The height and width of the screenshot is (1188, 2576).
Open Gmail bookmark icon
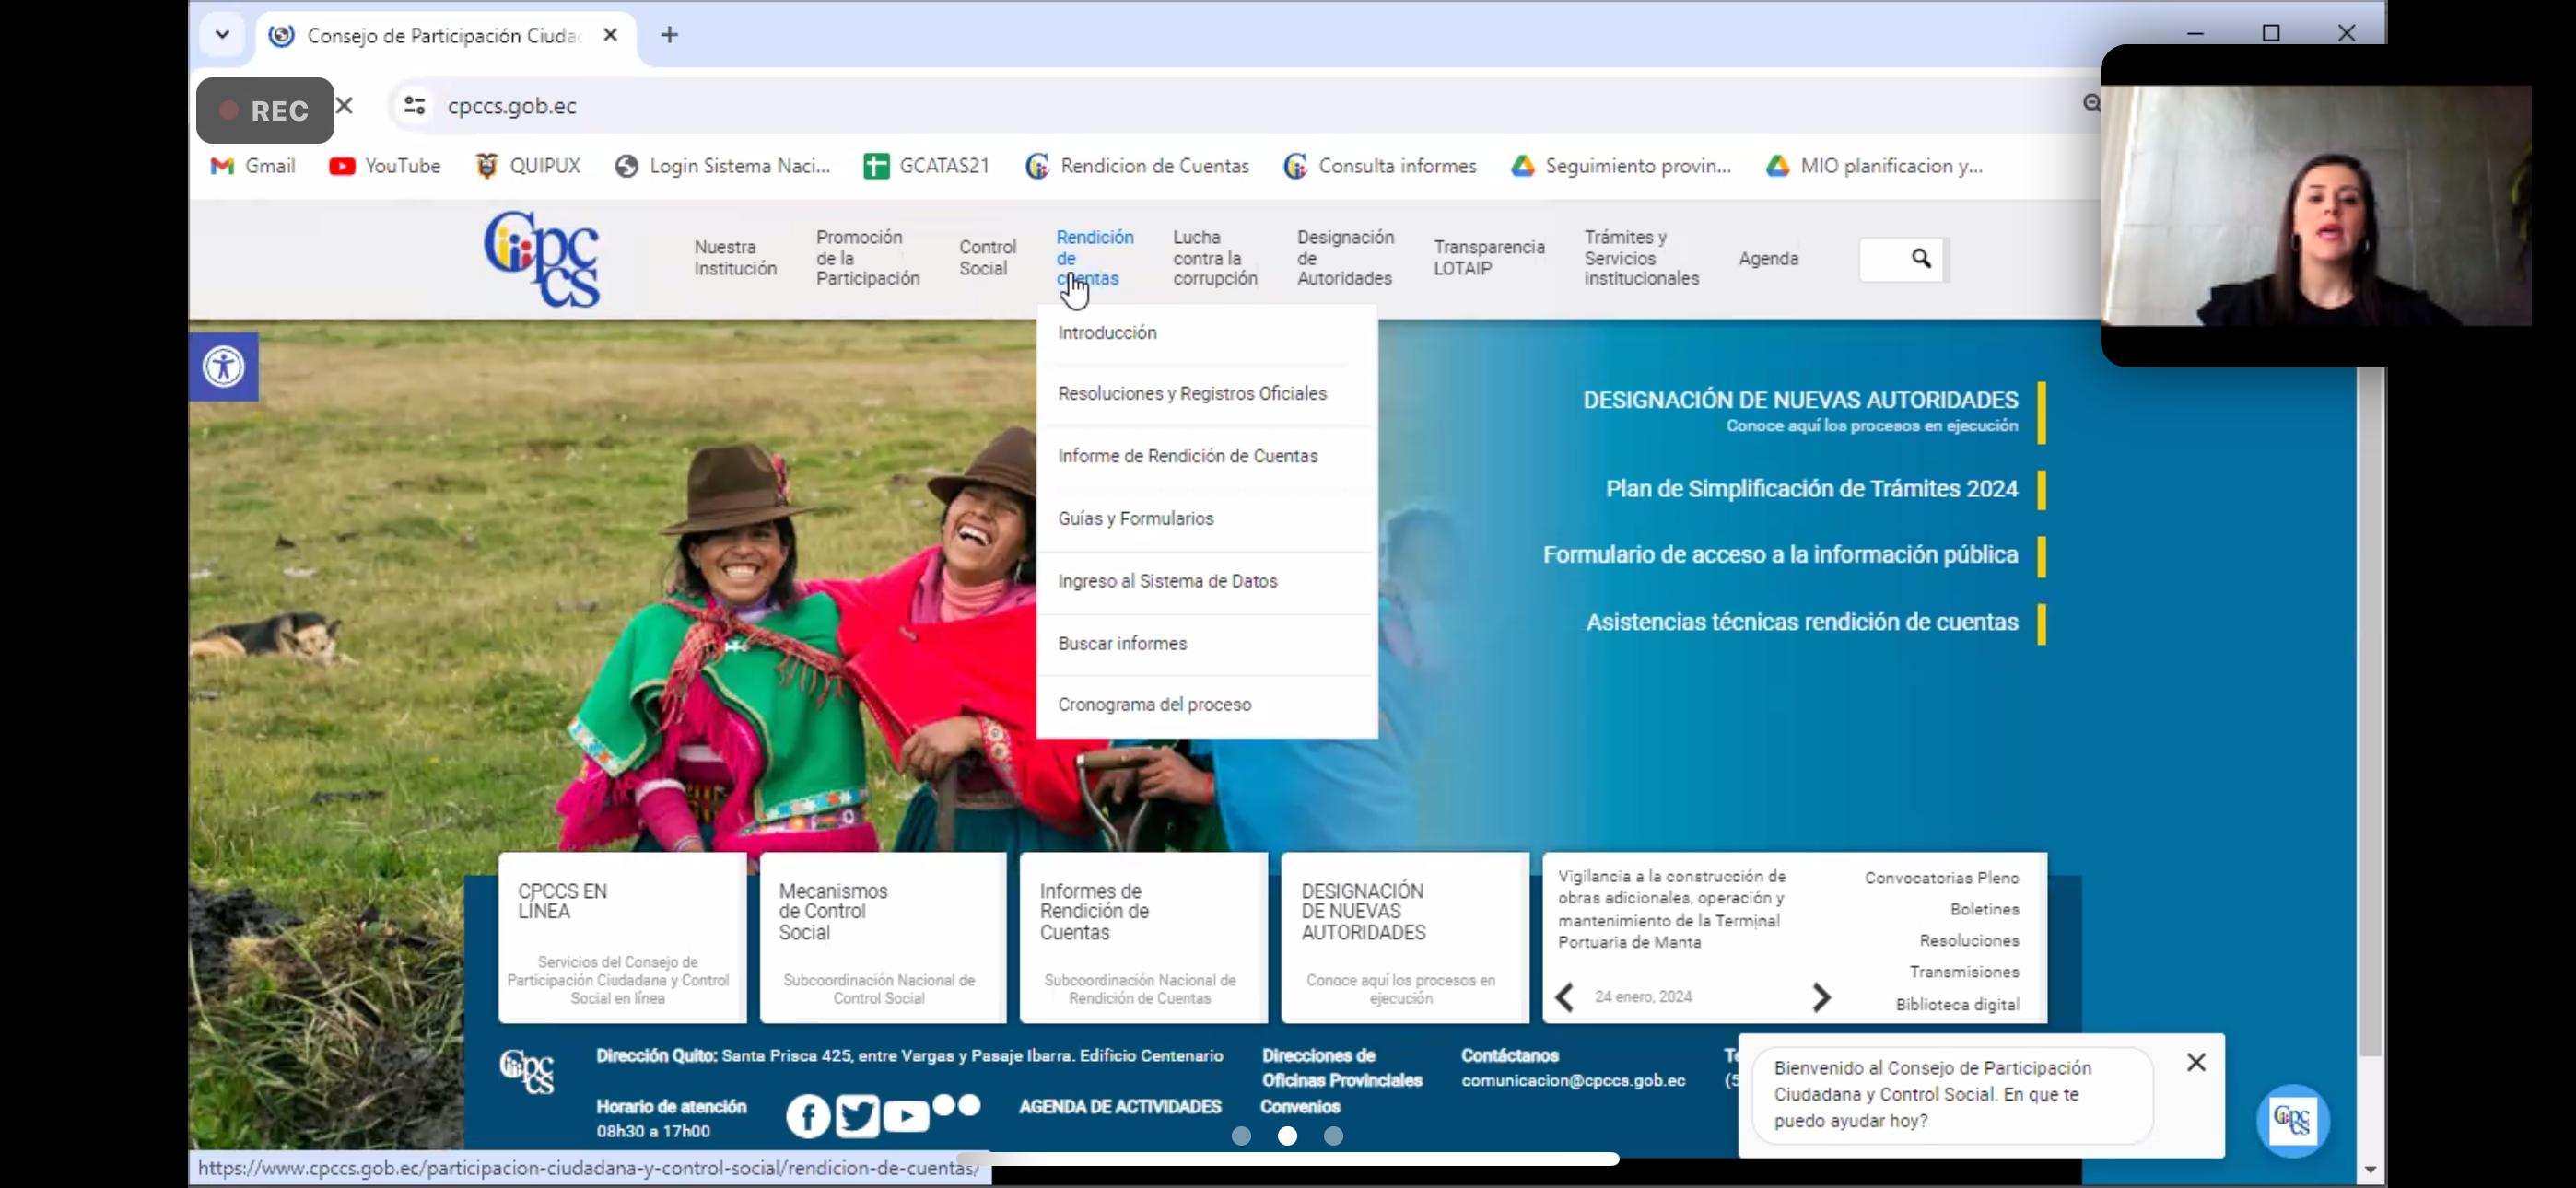pos(222,166)
